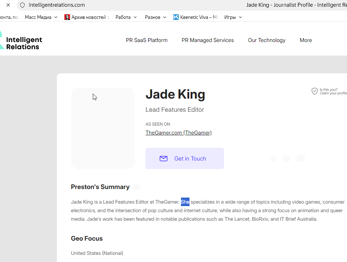Screen dimensions: 347x262
Task: Click the 'Is this you? Claim your profile' link
Action: (333, 91)
